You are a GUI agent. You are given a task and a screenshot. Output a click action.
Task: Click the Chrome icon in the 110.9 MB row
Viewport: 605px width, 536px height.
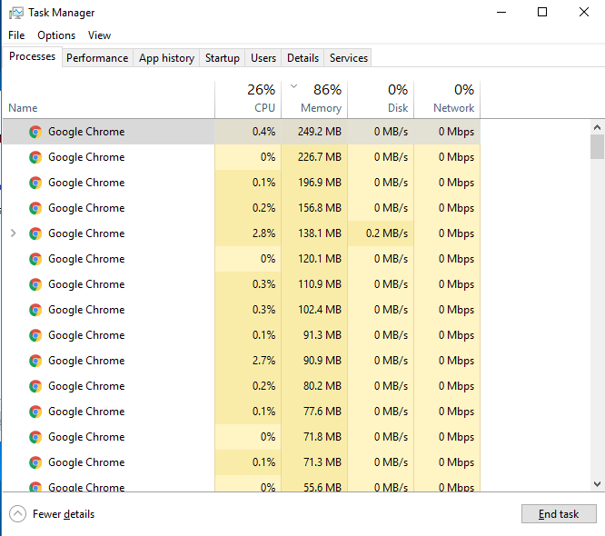(x=35, y=284)
